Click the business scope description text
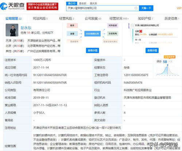Image resolution: width=182 pixels, height=151 pixels. [107, 142]
